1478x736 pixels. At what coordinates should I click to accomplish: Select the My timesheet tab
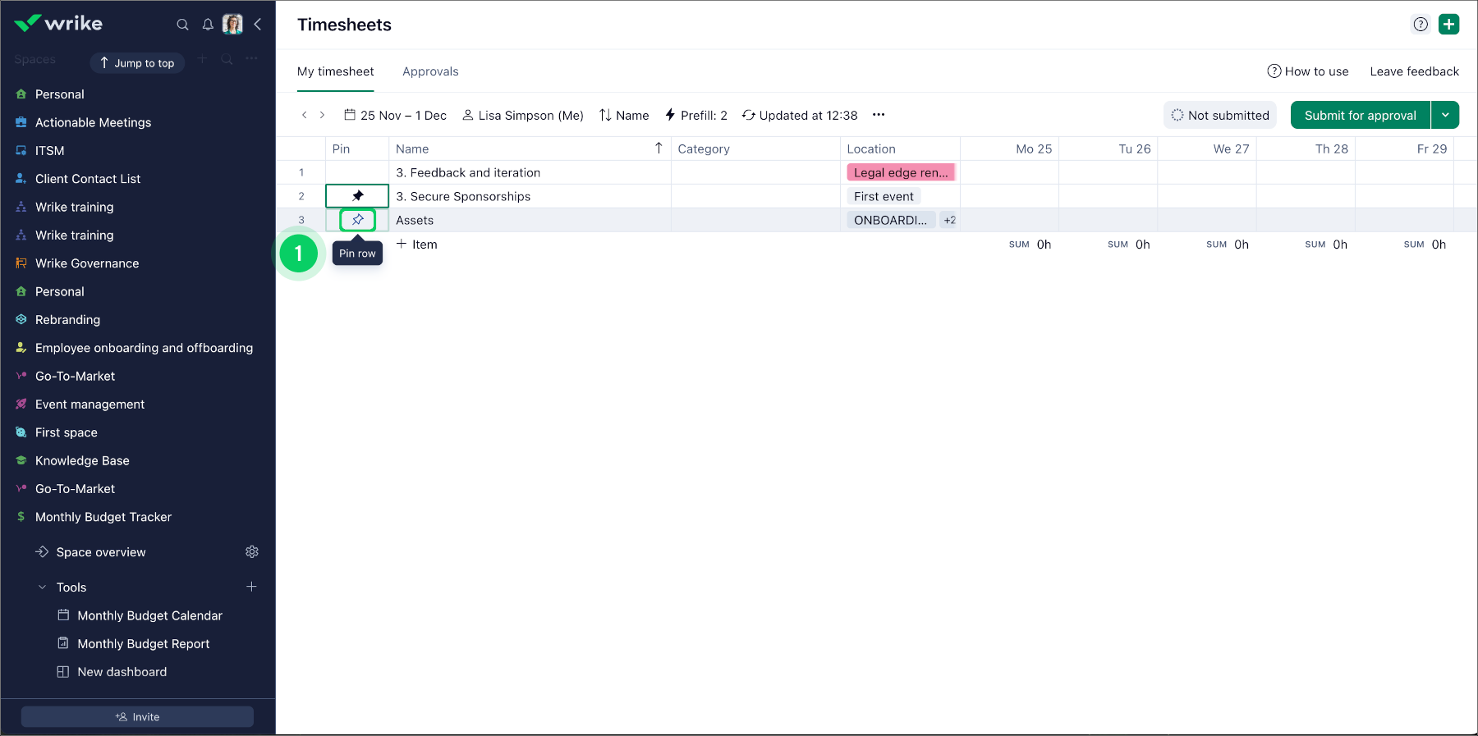click(335, 71)
